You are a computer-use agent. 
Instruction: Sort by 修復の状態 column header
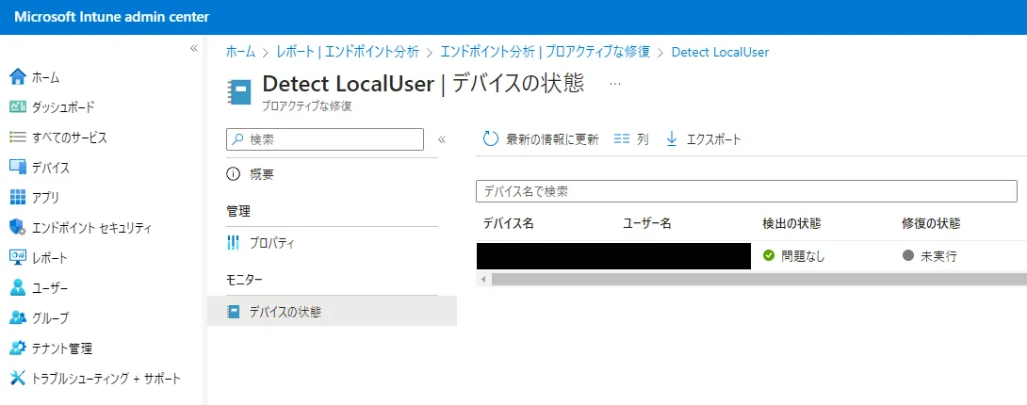(931, 223)
